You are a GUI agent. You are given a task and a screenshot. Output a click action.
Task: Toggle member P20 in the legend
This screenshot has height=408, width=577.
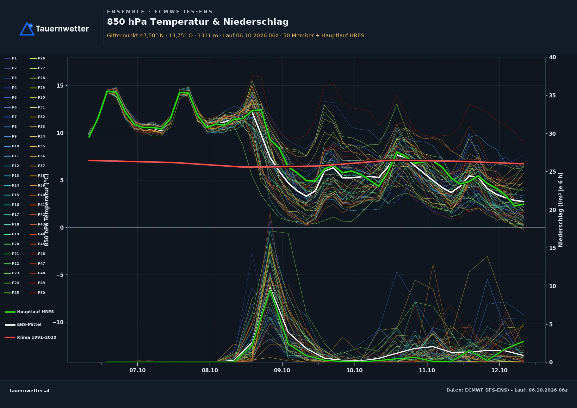coord(11,244)
